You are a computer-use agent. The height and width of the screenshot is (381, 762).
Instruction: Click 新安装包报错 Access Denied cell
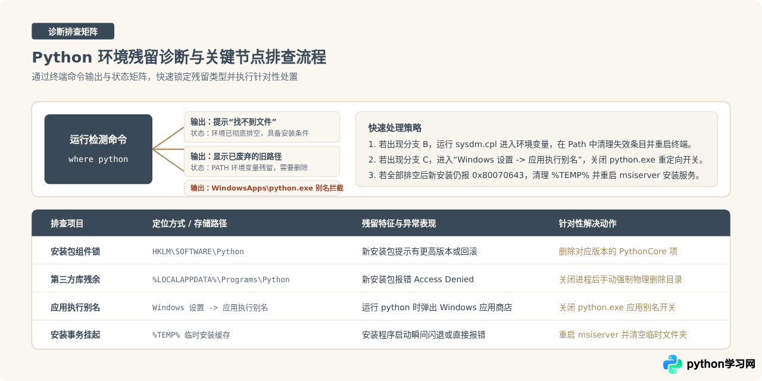pos(418,279)
